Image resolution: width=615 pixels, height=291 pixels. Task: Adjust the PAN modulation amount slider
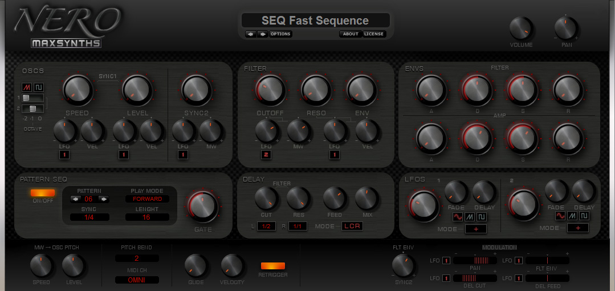pyautogui.click(x=475, y=260)
